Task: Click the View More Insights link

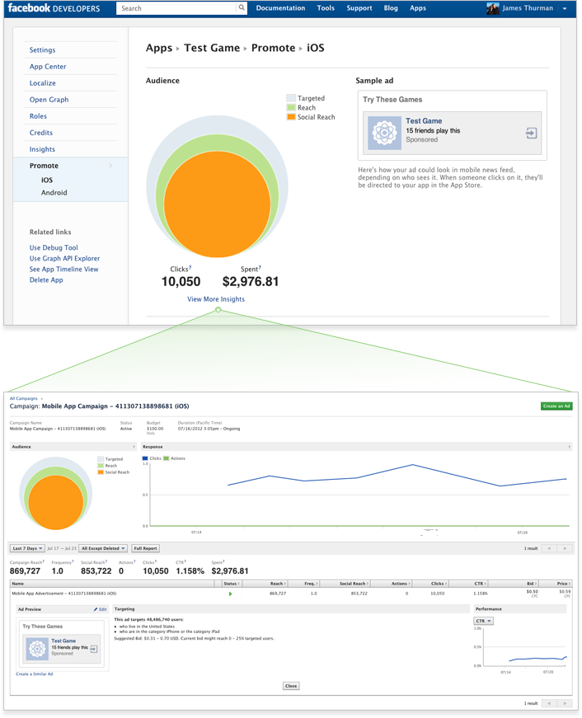Action: [x=216, y=299]
